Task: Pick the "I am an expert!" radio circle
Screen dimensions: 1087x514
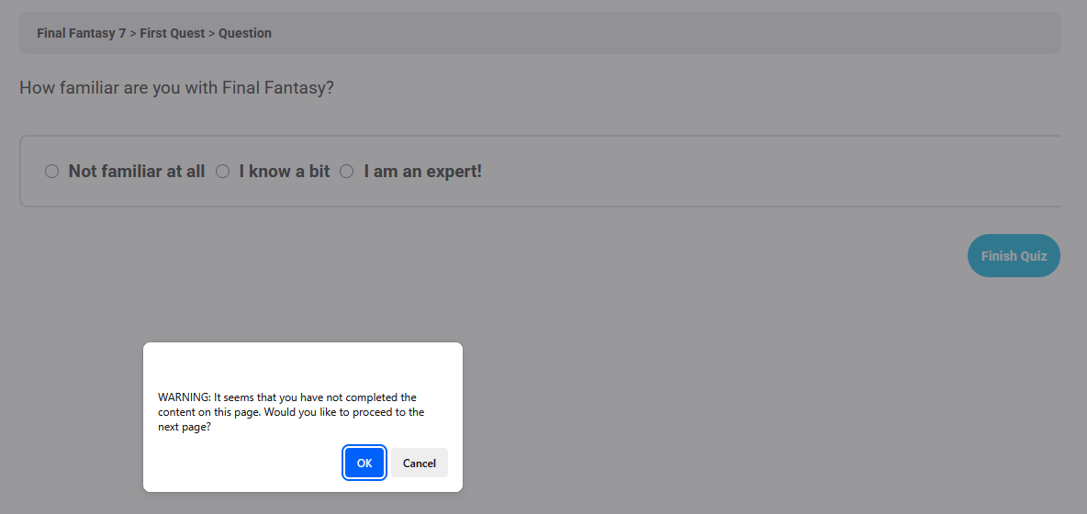Action: coord(347,171)
